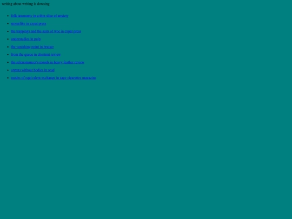Visit the 'understudies in pulp' link
292x219 pixels.
26,39
